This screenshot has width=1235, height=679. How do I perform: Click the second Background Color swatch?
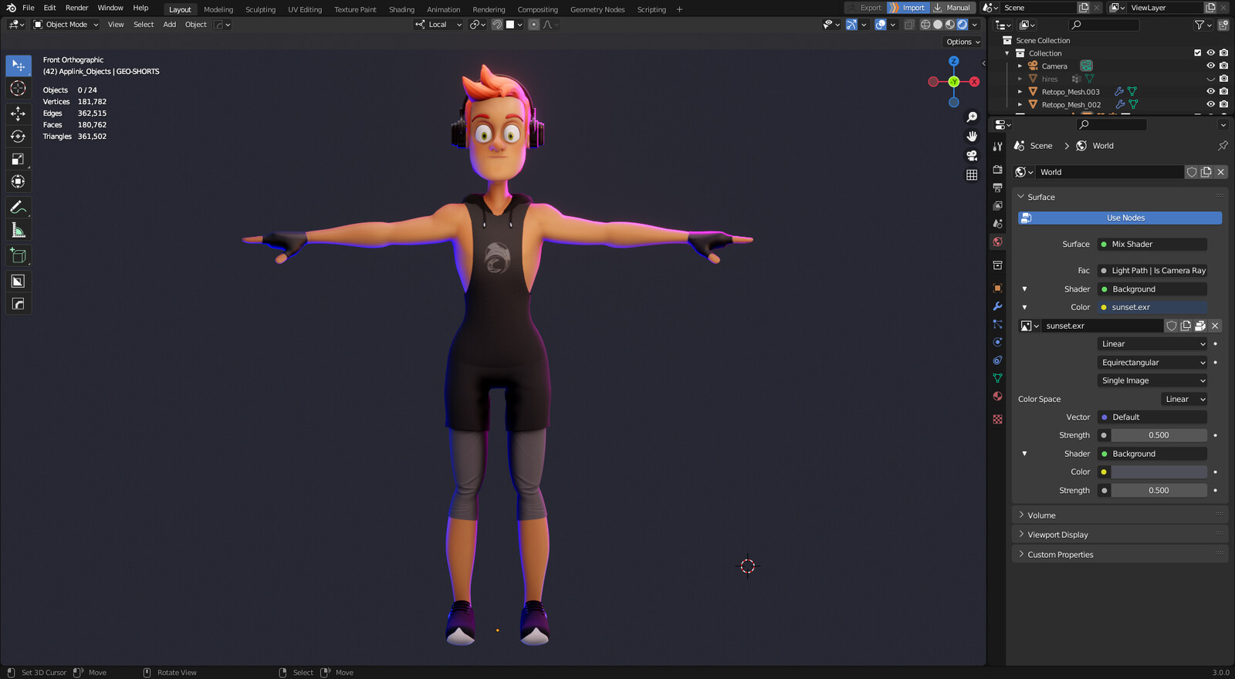[1159, 471]
